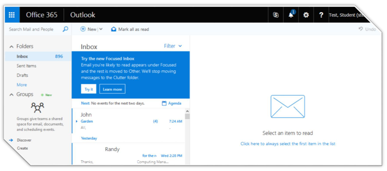The height and width of the screenshot is (171, 387).
Task: Click Mark all as read
Action: [x=134, y=29]
